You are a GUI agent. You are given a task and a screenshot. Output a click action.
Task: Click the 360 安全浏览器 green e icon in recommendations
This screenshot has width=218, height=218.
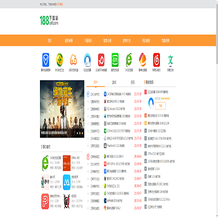point(45,163)
